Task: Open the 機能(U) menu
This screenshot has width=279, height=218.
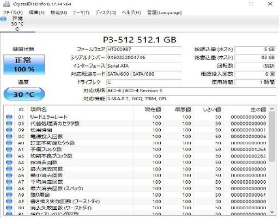Action: pyautogui.click(x=59, y=13)
